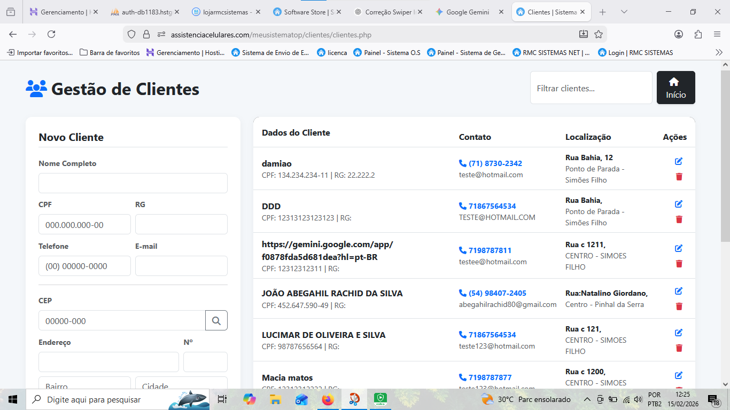Click the Gestão de Clientes people icon
The height and width of the screenshot is (410, 730).
click(35, 89)
